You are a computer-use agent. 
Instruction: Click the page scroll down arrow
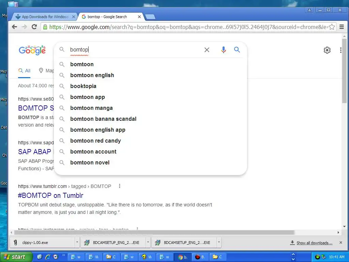pos(344,227)
